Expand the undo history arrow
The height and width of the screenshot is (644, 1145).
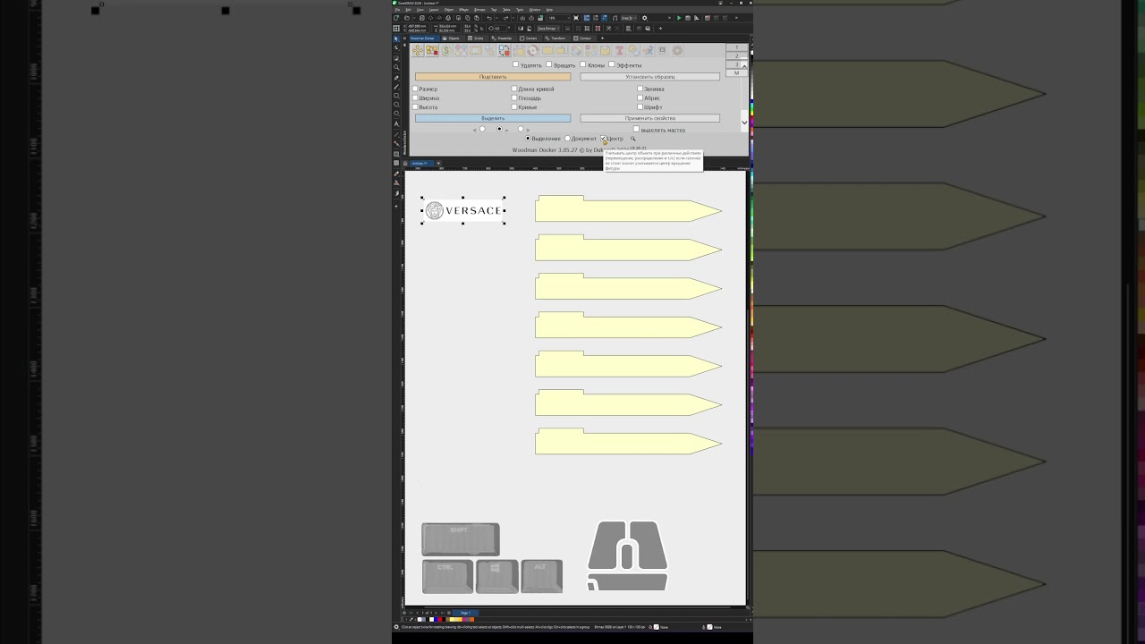(x=496, y=18)
